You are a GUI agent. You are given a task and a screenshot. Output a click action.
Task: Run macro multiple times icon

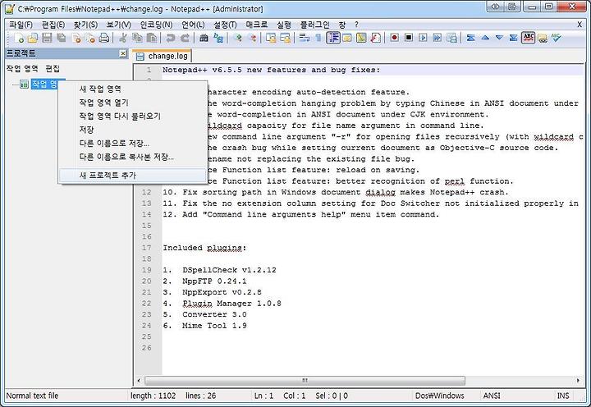438,38
